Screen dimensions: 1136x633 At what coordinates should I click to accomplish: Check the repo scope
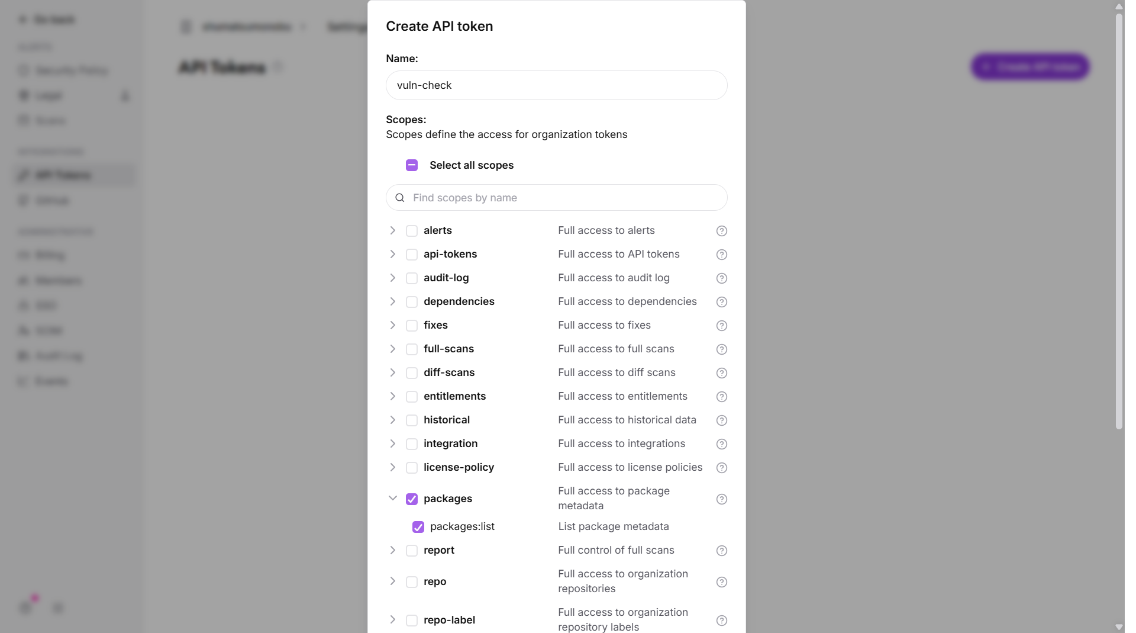412,582
